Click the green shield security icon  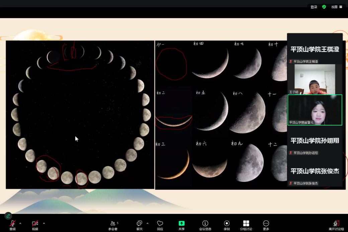324,7
